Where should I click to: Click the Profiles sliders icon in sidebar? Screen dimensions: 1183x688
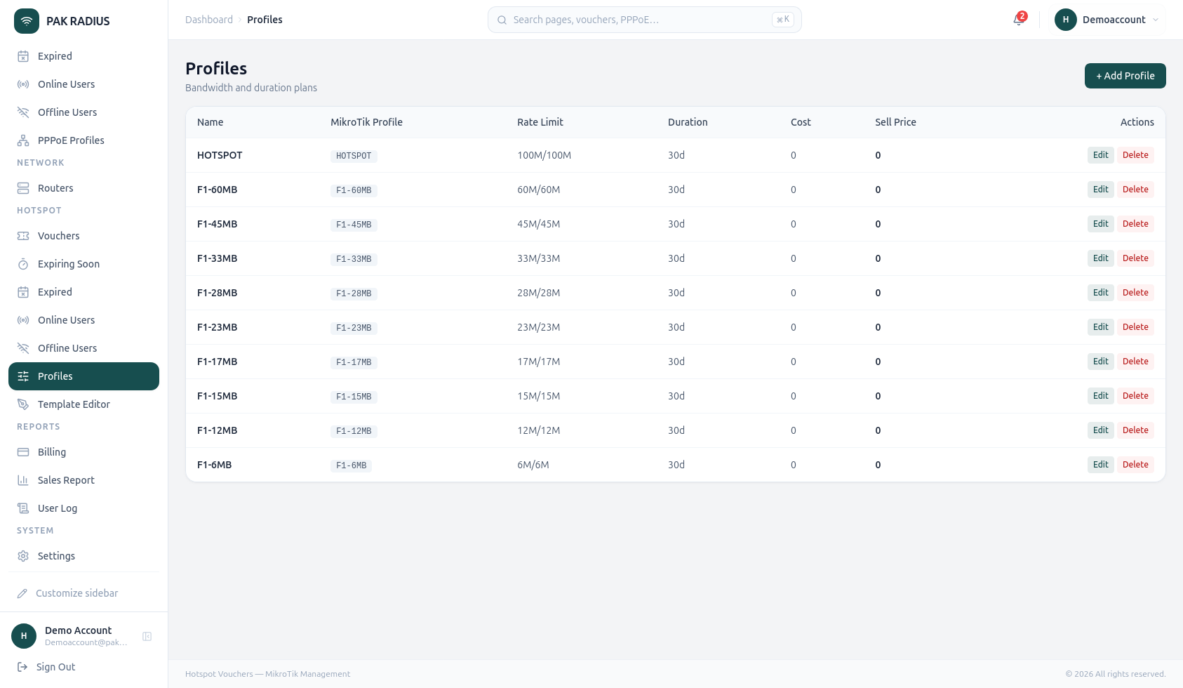click(23, 376)
